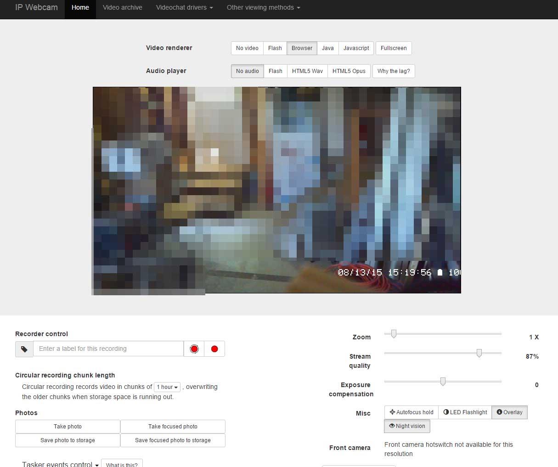Expand the Videochat drivers menu

pos(184,8)
